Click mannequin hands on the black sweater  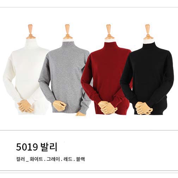click(x=143, y=108)
